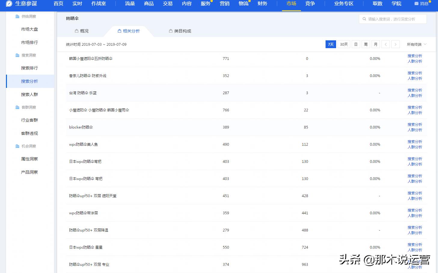Click the small icon before 概况 tab
The height and width of the screenshot is (273, 438).
(x=76, y=30)
